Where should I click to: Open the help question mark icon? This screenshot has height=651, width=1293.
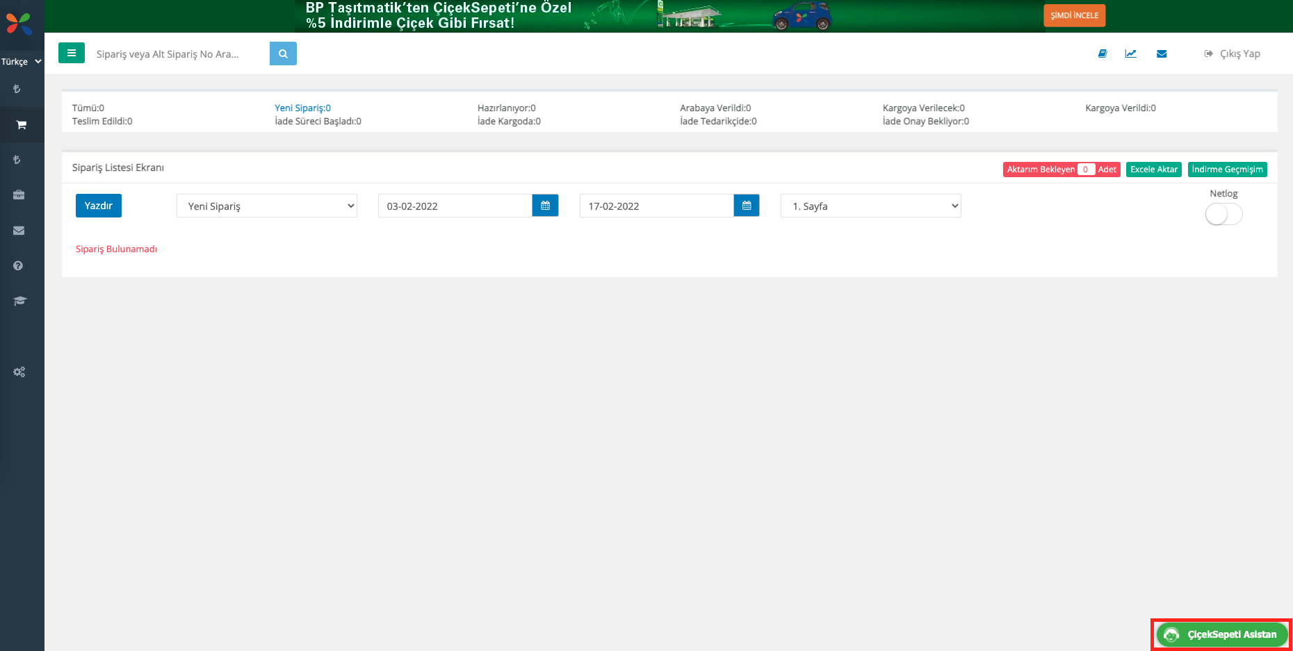tap(18, 266)
